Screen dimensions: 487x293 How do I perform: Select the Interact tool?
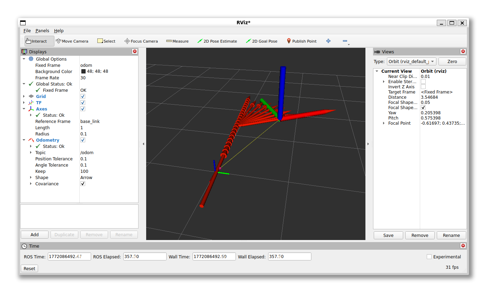point(39,41)
